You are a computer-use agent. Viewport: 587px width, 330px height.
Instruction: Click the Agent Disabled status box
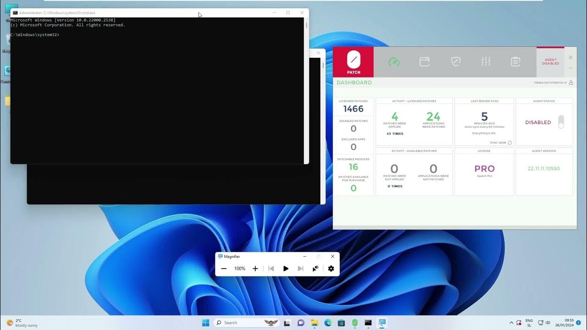pyautogui.click(x=550, y=62)
